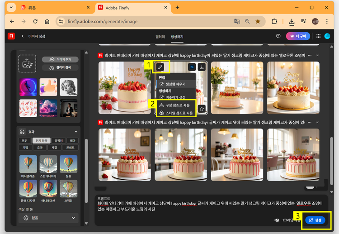Viewport: 339px width, 234px height.
Task: Select the thumbs-up reference image thumbnail
Action: [48, 87]
